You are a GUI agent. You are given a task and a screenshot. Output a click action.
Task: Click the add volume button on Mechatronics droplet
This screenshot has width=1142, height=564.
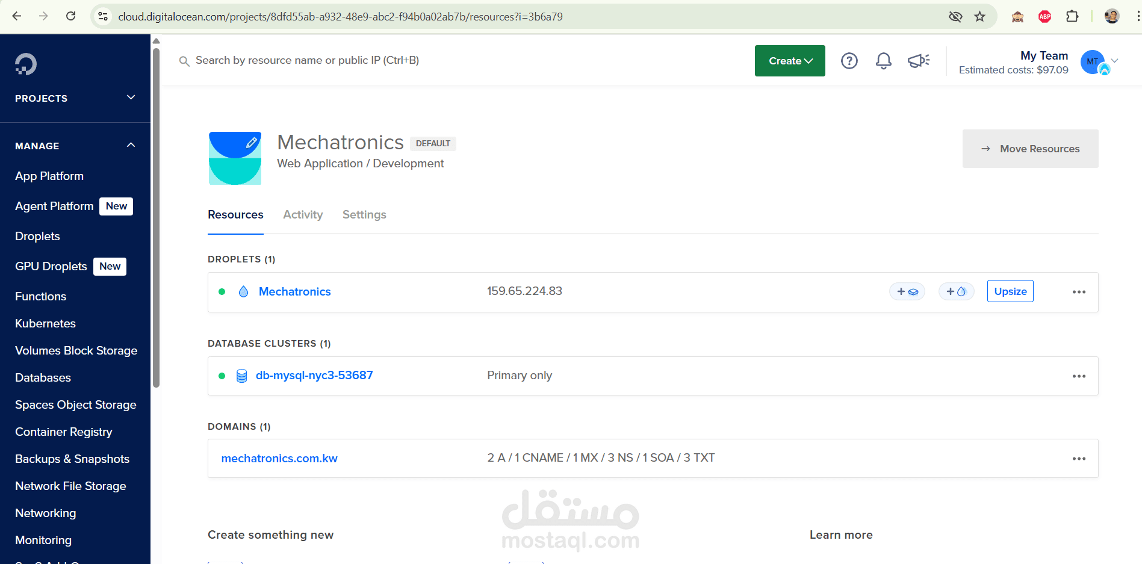(907, 292)
